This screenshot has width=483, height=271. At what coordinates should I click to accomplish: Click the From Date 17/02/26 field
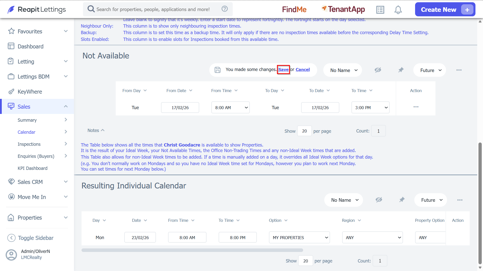click(180, 107)
